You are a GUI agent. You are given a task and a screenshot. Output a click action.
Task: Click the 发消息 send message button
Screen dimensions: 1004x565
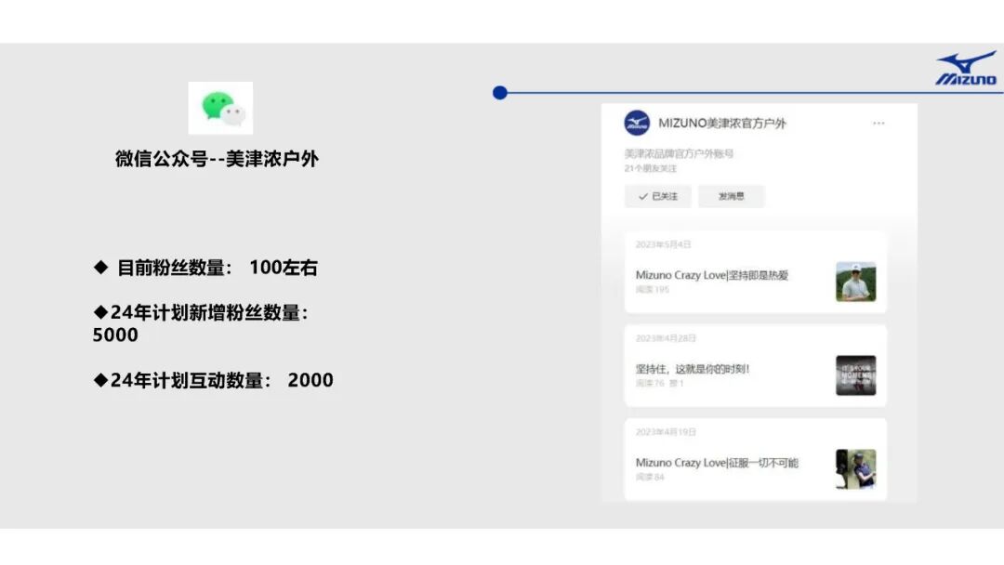pos(732,196)
